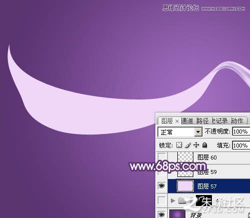Screen dimensions: 250x218
Task: Click the 图层 57 layer thumbnail
Action: [x=185, y=186]
